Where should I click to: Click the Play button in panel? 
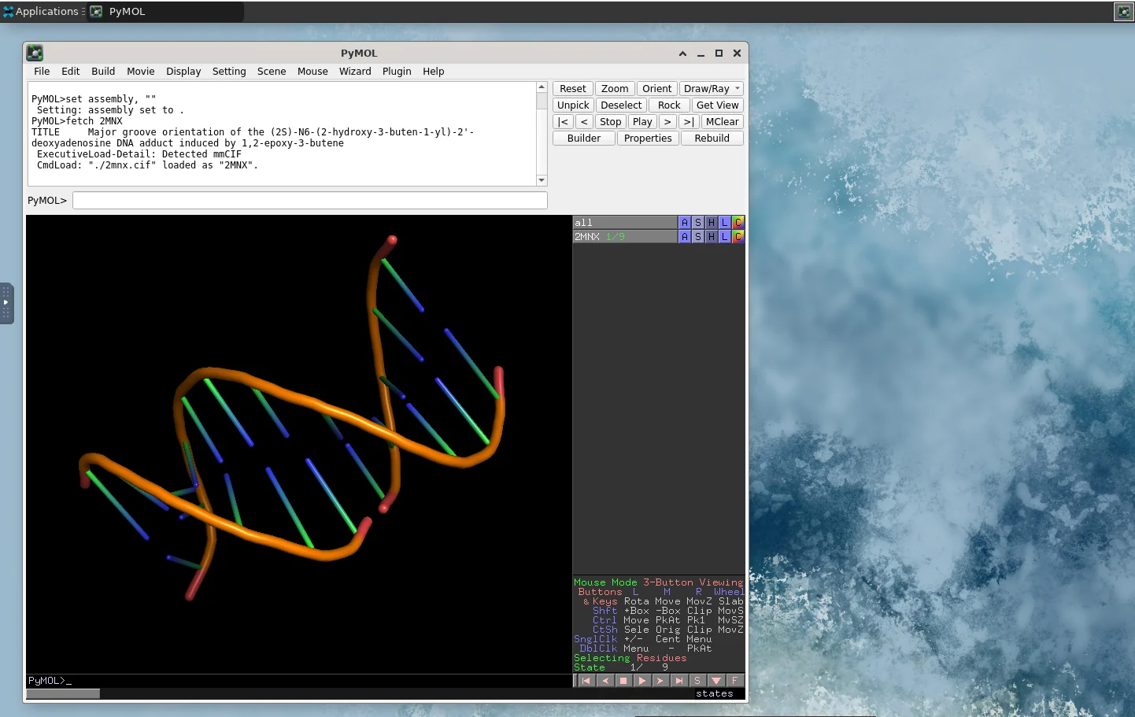pyautogui.click(x=642, y=122)
